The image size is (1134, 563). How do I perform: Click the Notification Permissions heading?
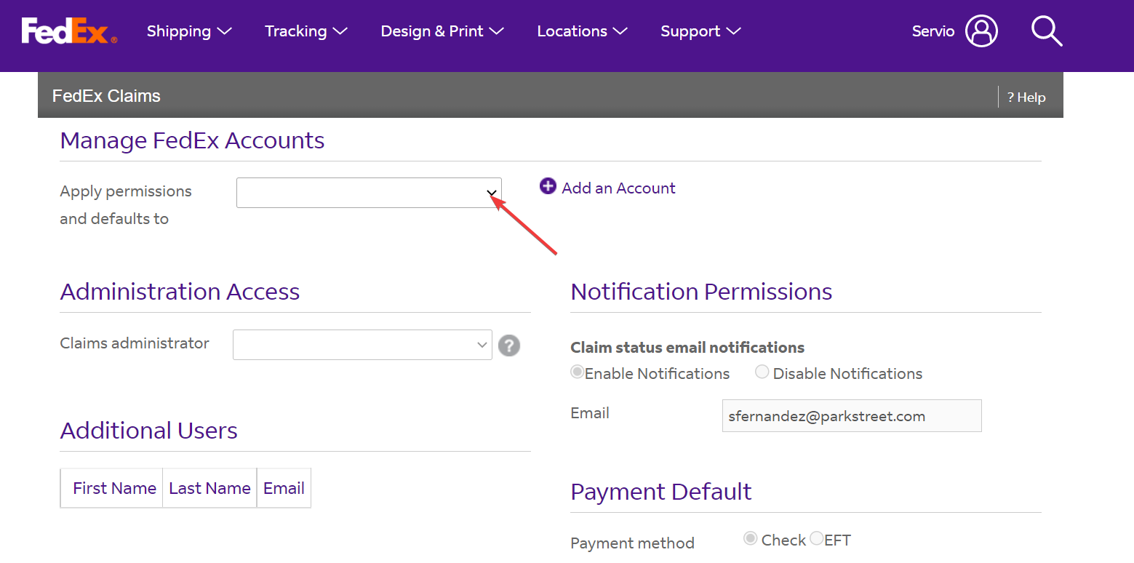(x=701, y=292)
